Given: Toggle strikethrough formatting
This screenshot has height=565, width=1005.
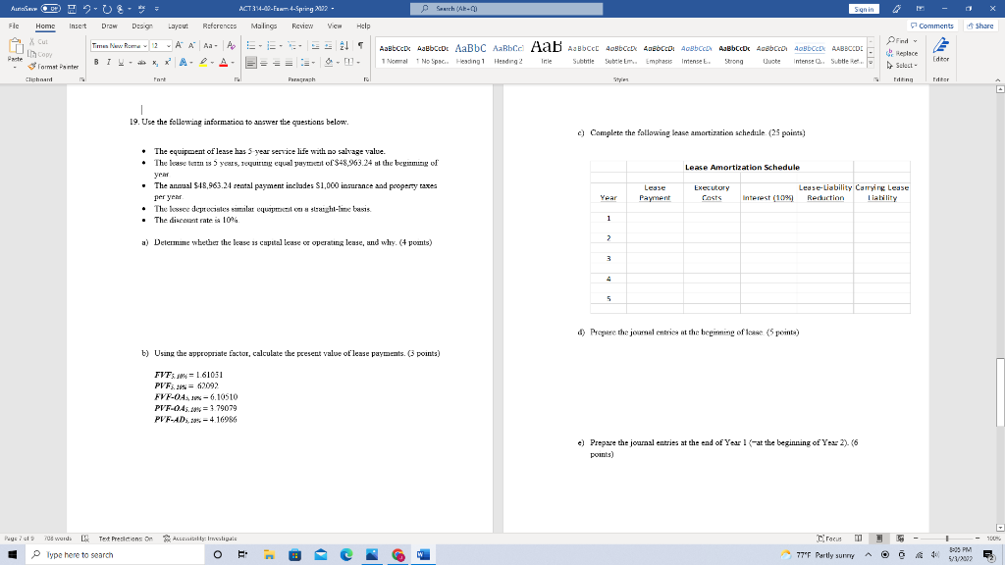Looking at the screenshot, I should pos(141,62).
